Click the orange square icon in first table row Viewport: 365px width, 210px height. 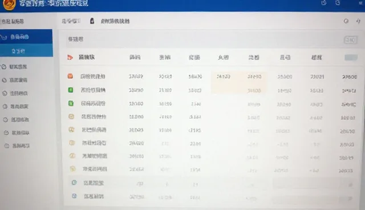[x=70, y=76]
